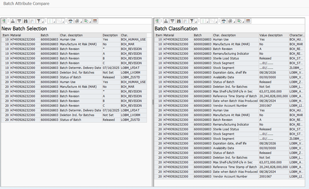
Task: Click item 10 Reference Time Stamp 20,240,828,000,000 value
Action: click(273, 96)
